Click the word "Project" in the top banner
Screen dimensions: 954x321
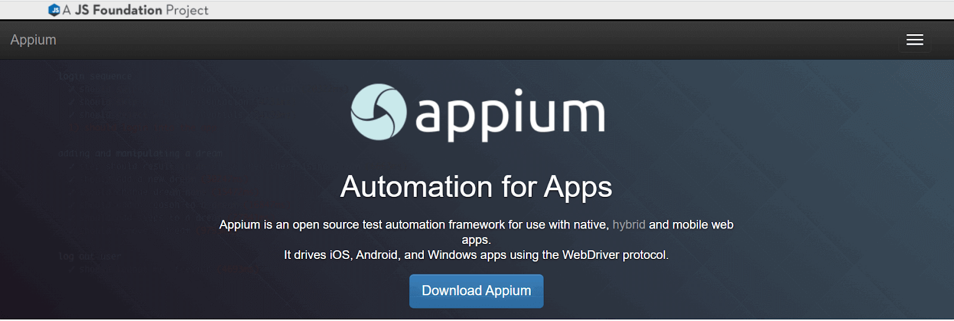click(187, 10)
